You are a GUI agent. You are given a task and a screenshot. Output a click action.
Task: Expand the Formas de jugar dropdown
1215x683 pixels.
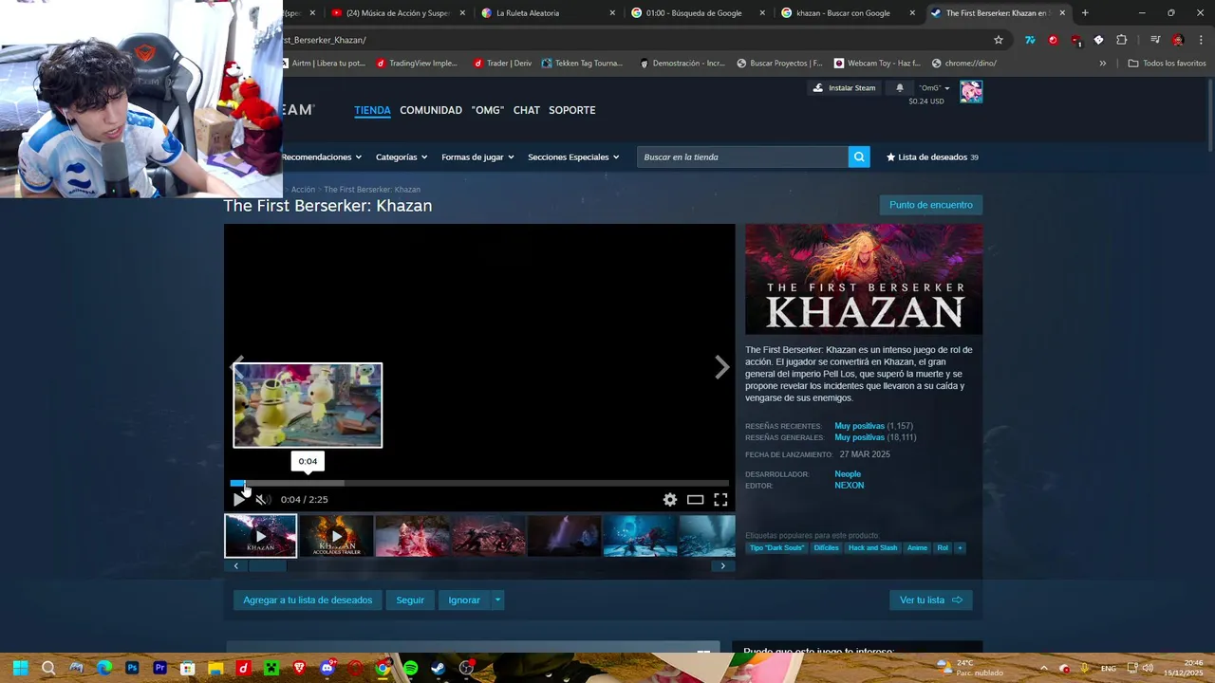(x=477, y=157)
